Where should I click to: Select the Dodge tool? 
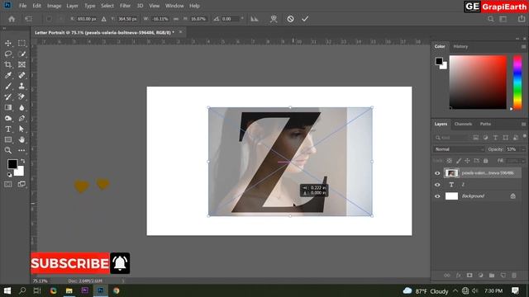pyautogui.click(x=8, y=119)
